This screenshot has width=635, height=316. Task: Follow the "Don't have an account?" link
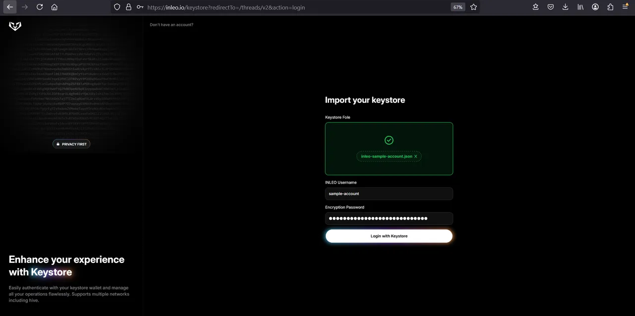tap(172, 25)
